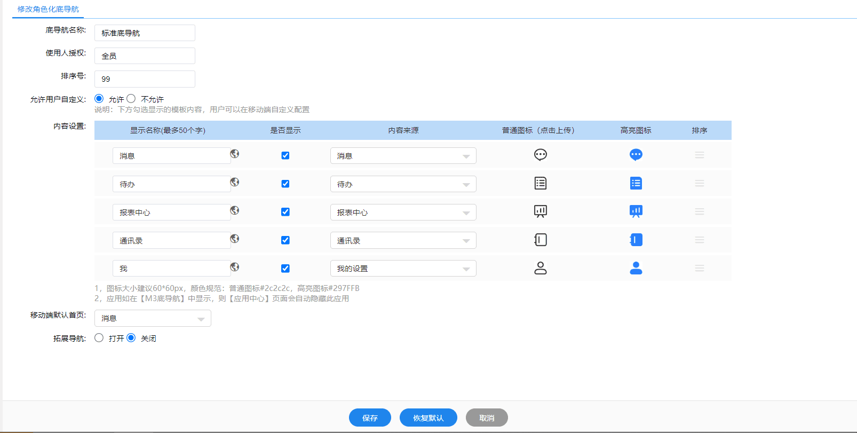Click the 底导航名称 input field
Viewport: 857px width, 433px height.
point(145,33)
